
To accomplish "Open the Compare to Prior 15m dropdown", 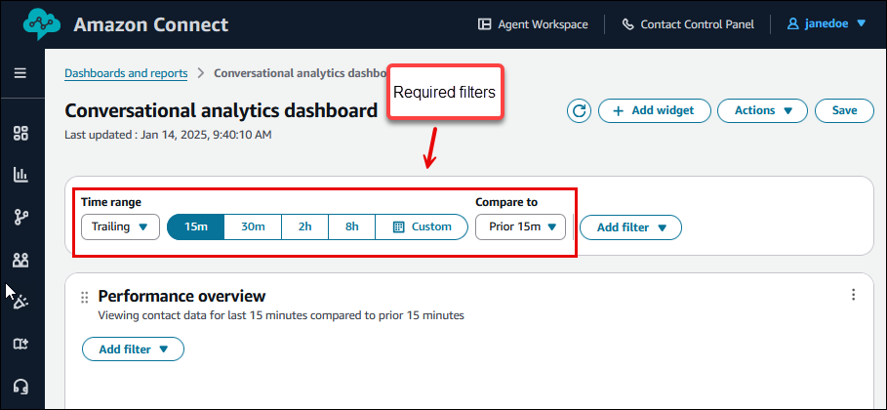I will click(520, 226).
